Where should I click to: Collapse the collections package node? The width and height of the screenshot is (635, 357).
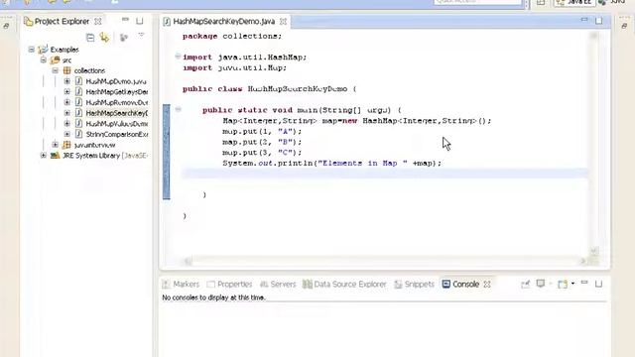[56, 70]
